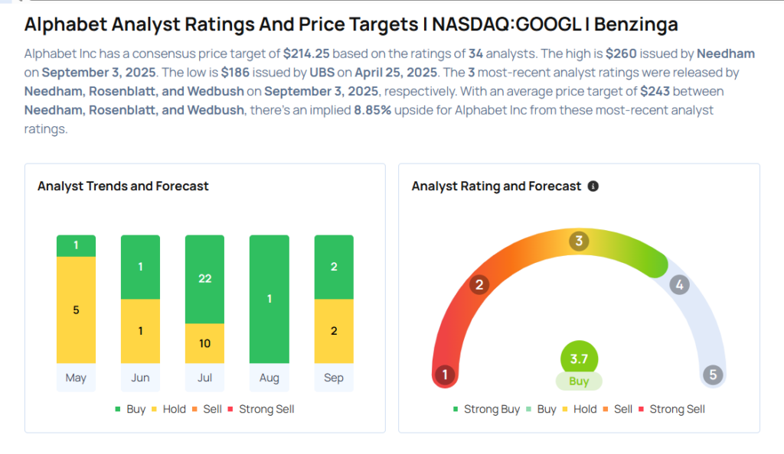Toggle Strong Buy in rating gauge legend
The height and width of the screenshot is (454, 784).
486,409
